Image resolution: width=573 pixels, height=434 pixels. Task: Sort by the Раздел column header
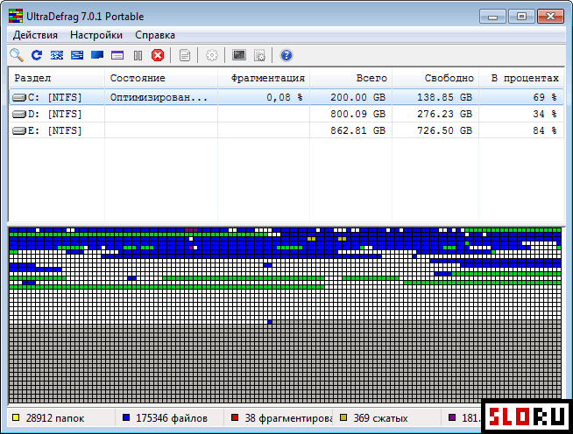[x=57, y=78]
